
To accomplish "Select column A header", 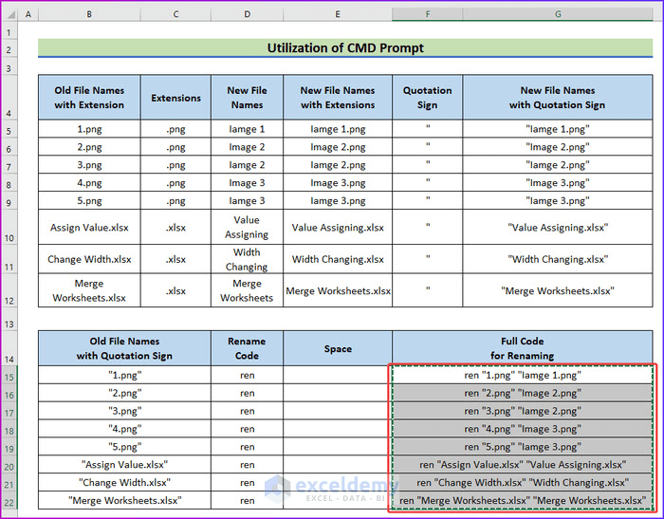I will (x=28, y=14).
